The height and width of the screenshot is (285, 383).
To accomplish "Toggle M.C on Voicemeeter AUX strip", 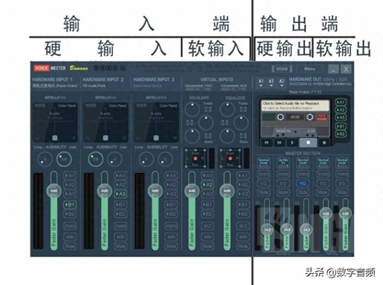I will tap(243, 226).
